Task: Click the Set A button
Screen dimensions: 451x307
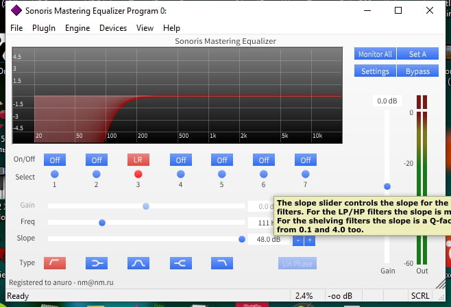Action: coord(417,53)
